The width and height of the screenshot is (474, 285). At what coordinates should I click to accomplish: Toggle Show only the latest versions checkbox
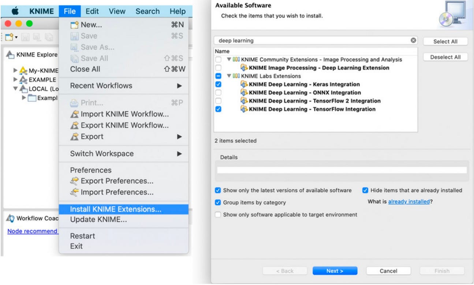[x=218, y=190]
